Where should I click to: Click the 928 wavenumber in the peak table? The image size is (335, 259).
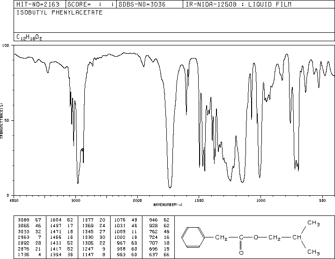click(153, 226)
